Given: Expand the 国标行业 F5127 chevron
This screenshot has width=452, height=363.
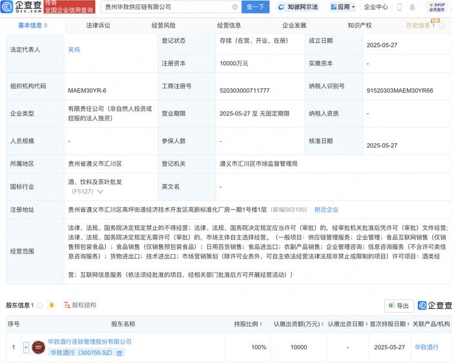Looking at the screenshot, I should coord(100,191).
